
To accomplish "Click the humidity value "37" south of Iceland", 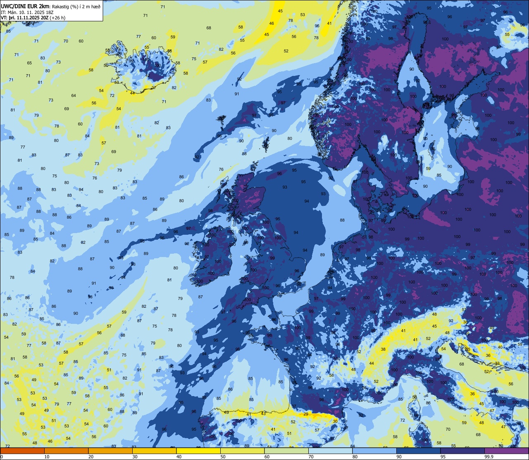I will coord(153,87).
